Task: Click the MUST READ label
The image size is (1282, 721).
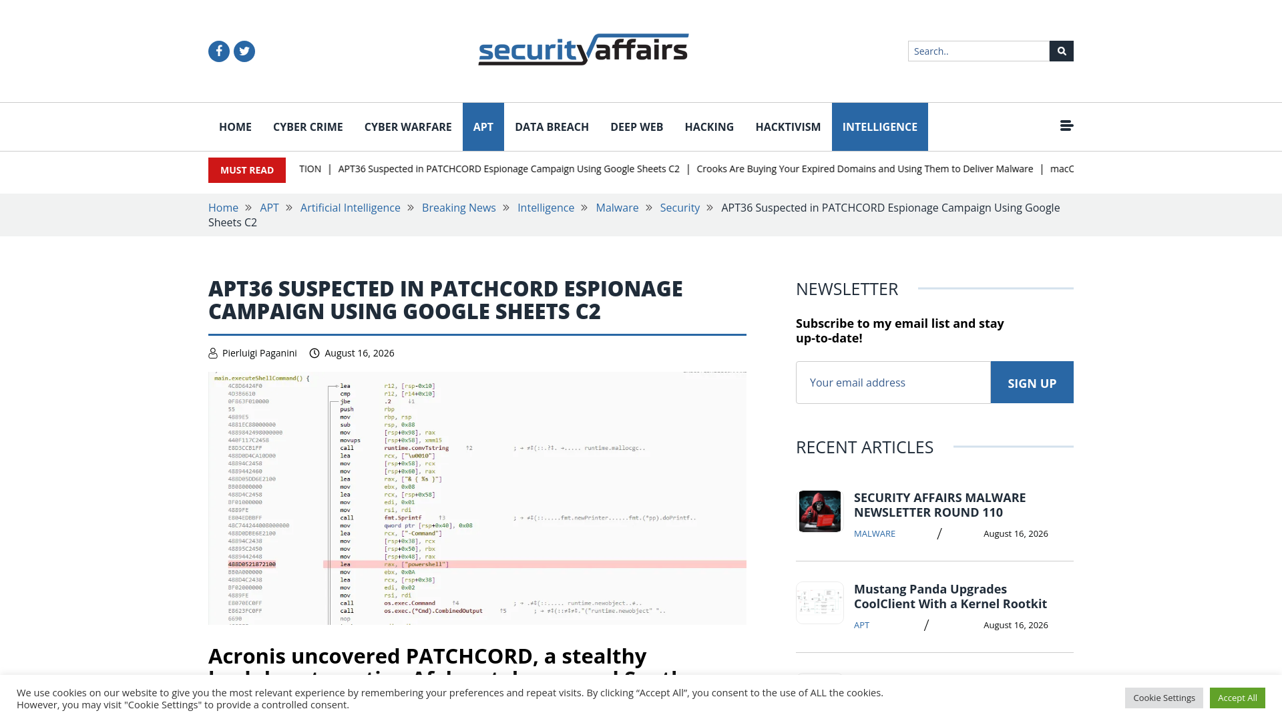Action: [247, 170]
